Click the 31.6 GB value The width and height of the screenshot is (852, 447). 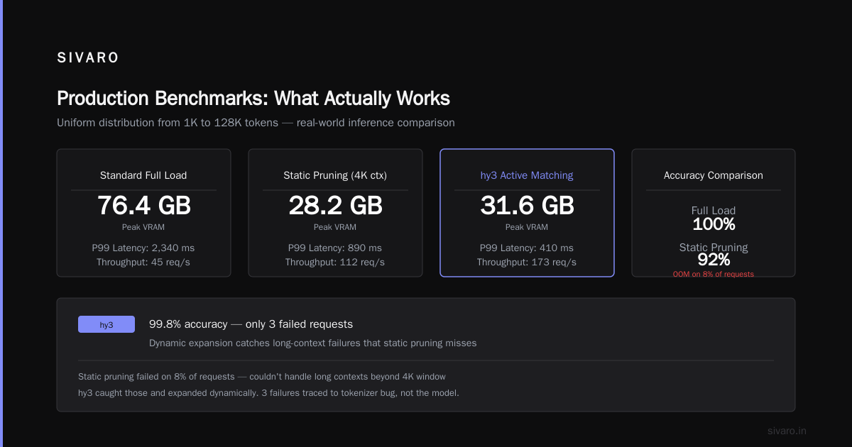click(527, 206)
